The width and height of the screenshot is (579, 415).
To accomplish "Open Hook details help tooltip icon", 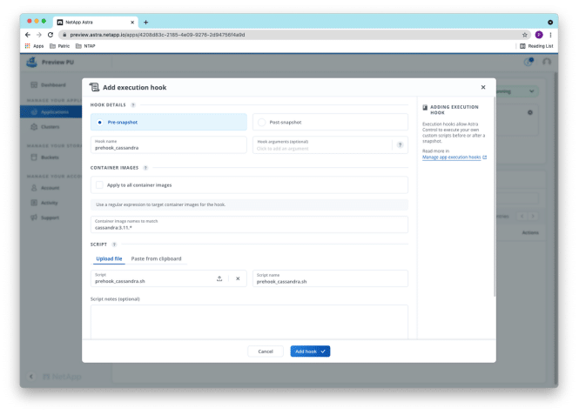I will [x=133, y=105].
